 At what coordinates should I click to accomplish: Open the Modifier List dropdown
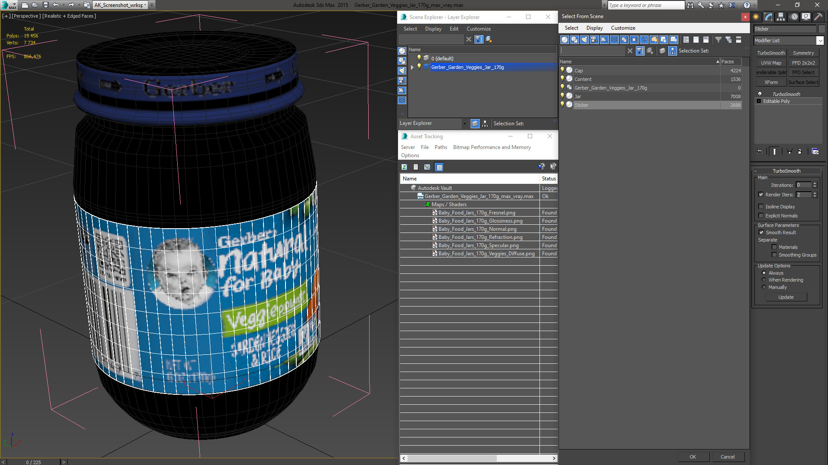pyautogui.click(x=820, y=40)
